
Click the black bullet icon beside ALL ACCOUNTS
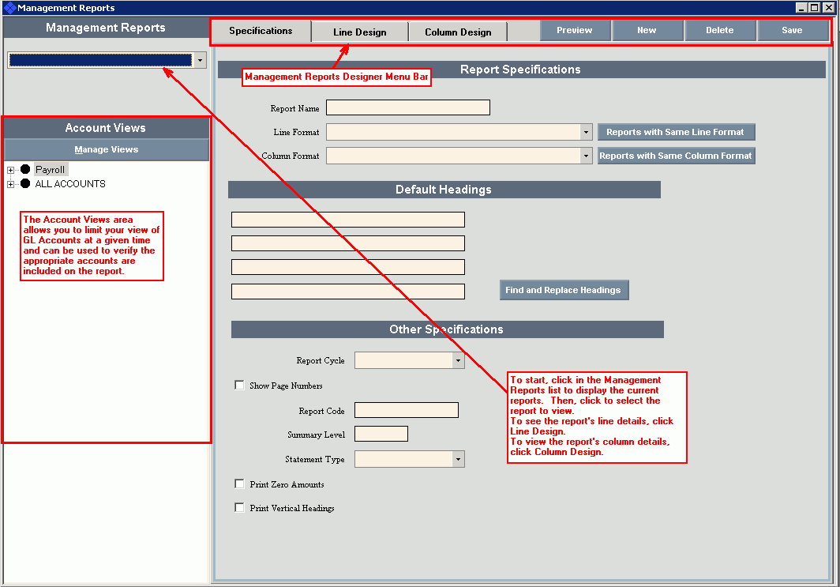pos(25,184)
